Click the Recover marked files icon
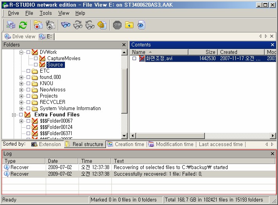Image resolution: width=278 pixels, height=205 pixels. coord(50,25)
